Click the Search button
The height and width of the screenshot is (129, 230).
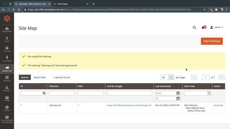coord(25,77)
